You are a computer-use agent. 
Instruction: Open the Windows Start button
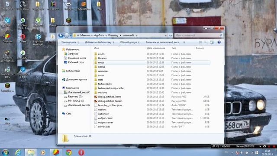(x=5, y=152)
